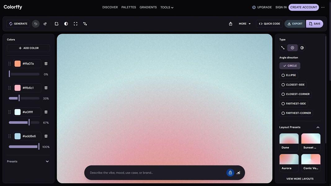
Task: Select radial gradient type icon
Action: [292, 48]
